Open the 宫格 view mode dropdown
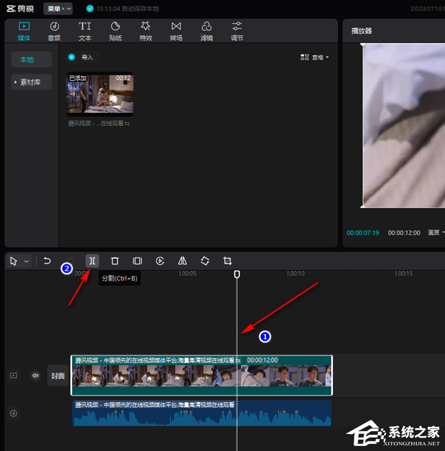The image size is (445, 451). pyautogui.click(x=315, y=57)
